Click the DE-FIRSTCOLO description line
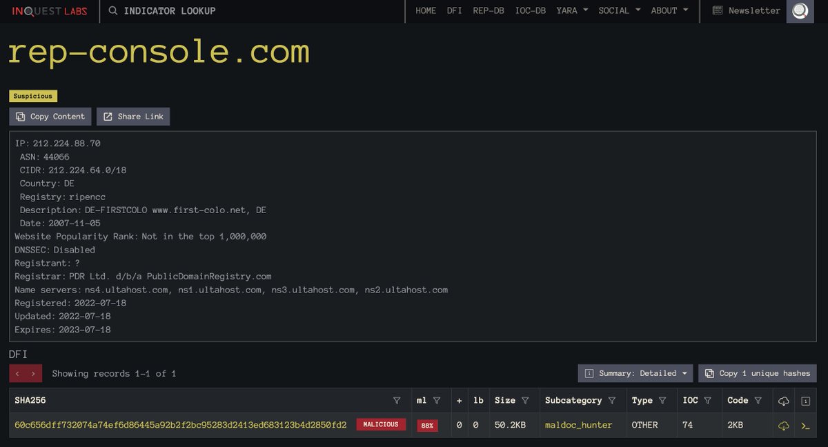The height and width of the screenshot is (447, 828). point(143,210)
